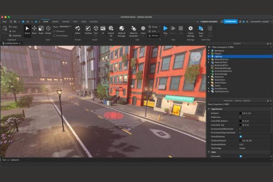273x182 pixels.
Task: Open the Lock dropdown arrow
Action: 158,31
